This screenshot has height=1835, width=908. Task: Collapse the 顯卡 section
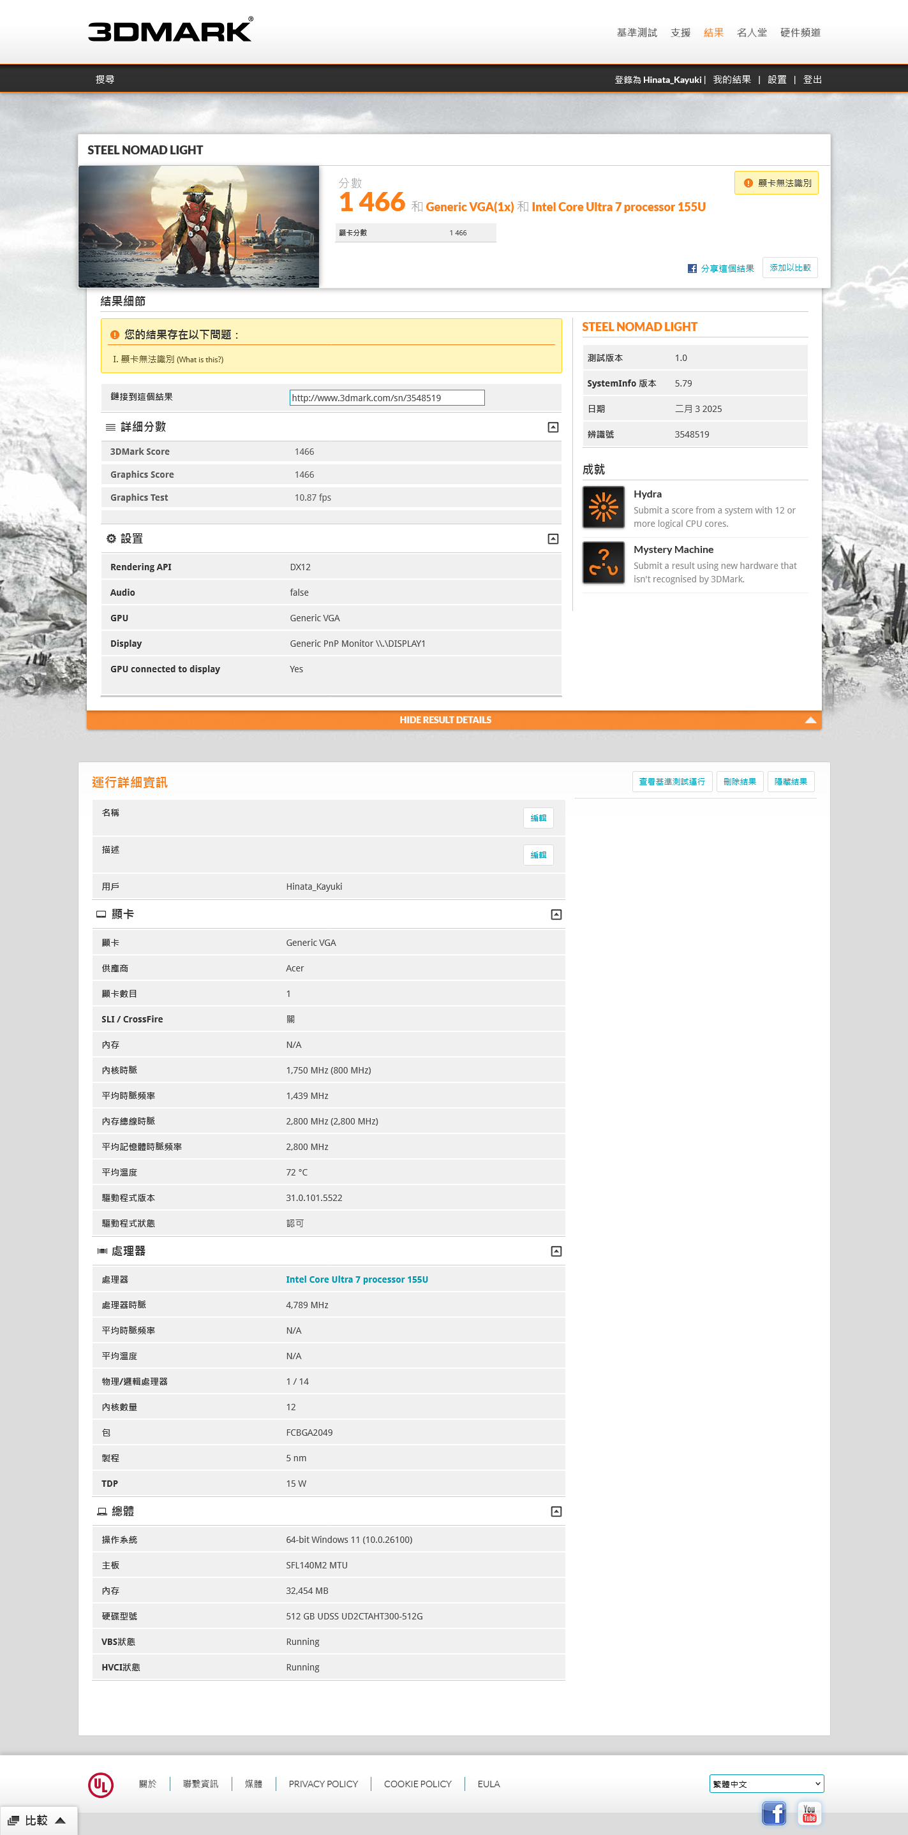pyautogui.click(x=556, y=915)
